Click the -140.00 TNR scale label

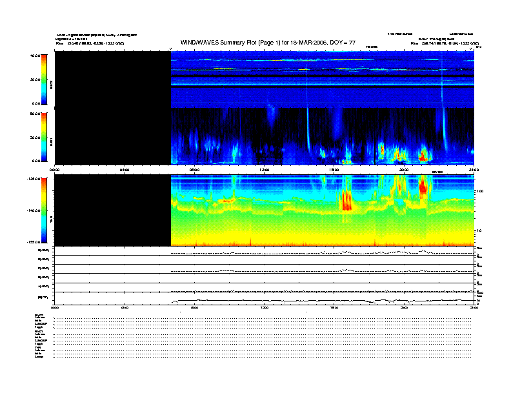coord(34,210)
